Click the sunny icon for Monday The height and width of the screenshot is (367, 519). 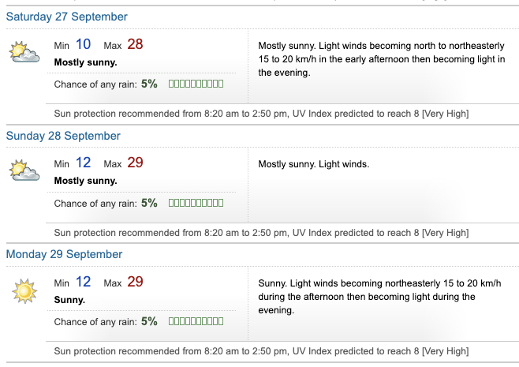24,290
